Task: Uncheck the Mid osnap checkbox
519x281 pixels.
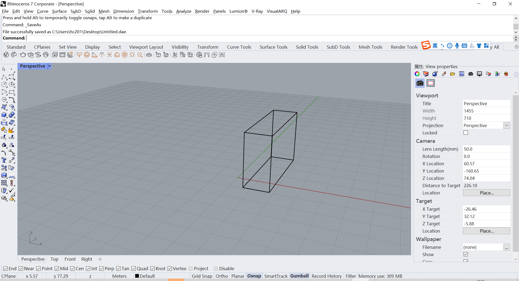Action: pos(57,269)
